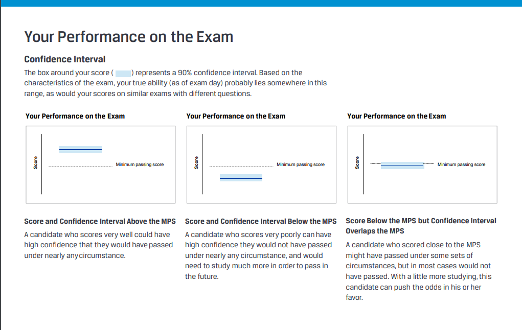Image resolution: width=522 pixels, height=330 pixels.
Task: Click the confidence interval bar below the passing line
Action: tap(241, 177)
